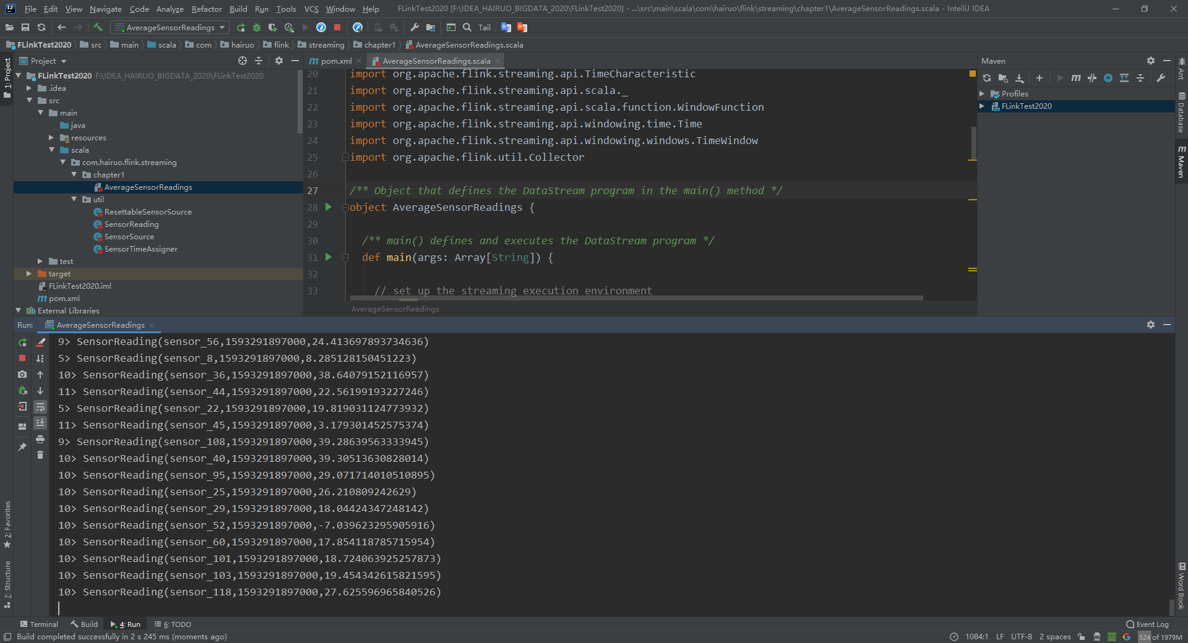The image size is (1188, 643).
Task: Locate the opened file in the Project tree
Action: (243, 61)
